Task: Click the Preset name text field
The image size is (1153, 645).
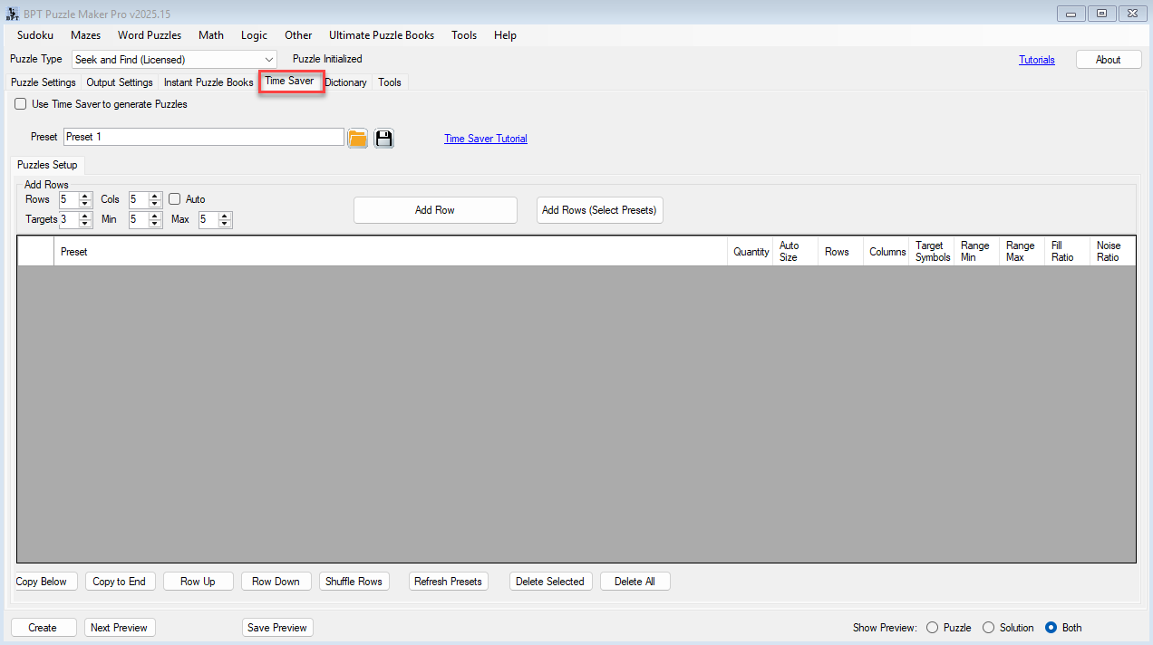Action: coord(204,137)
